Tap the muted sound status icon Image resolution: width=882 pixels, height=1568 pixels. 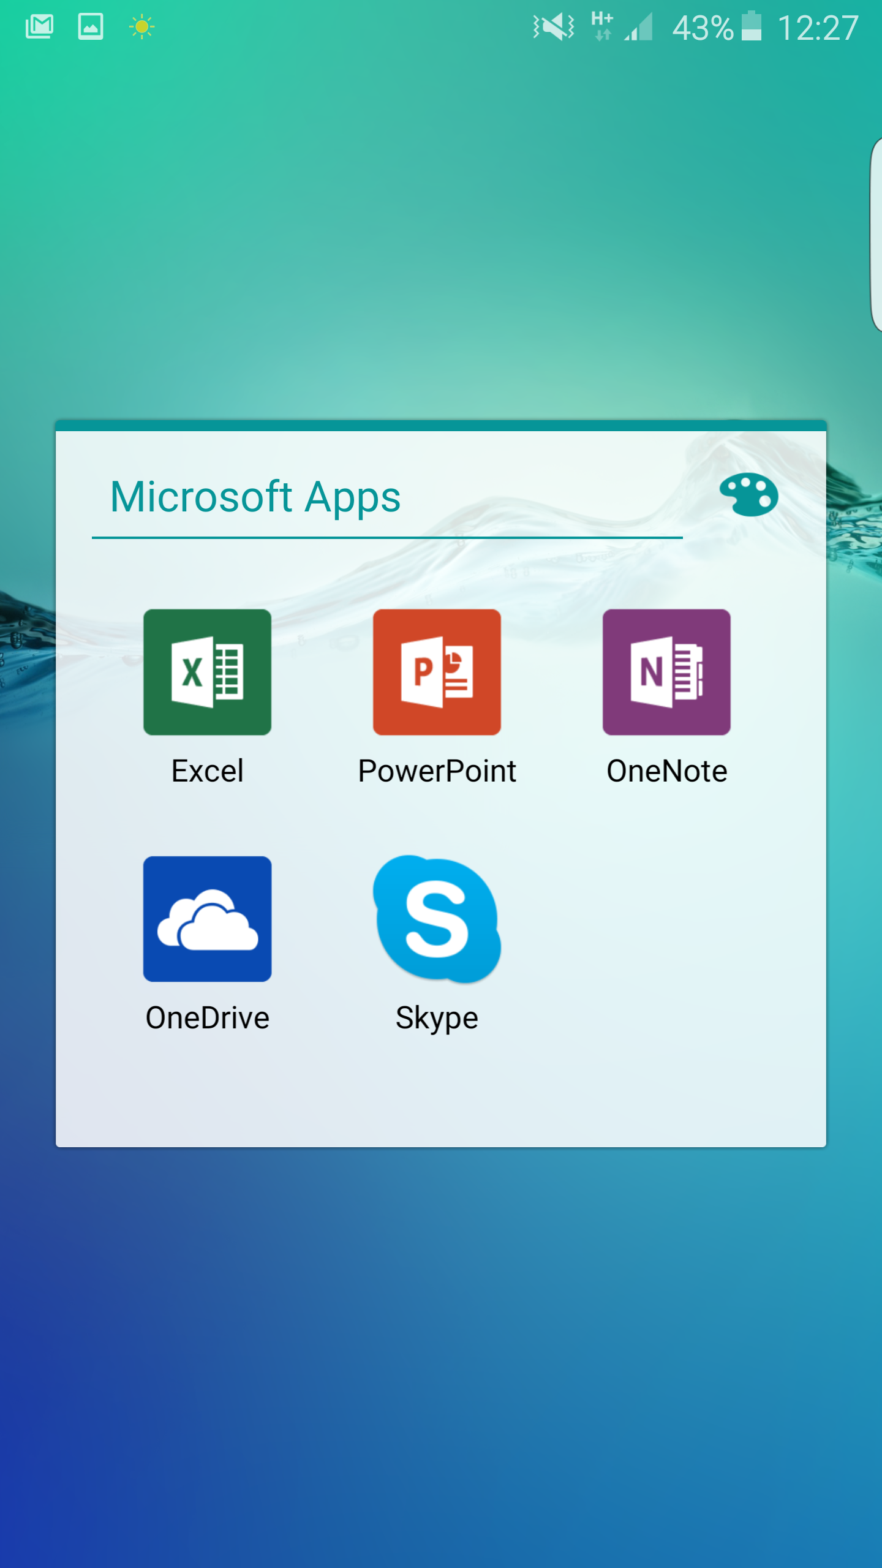554,27
